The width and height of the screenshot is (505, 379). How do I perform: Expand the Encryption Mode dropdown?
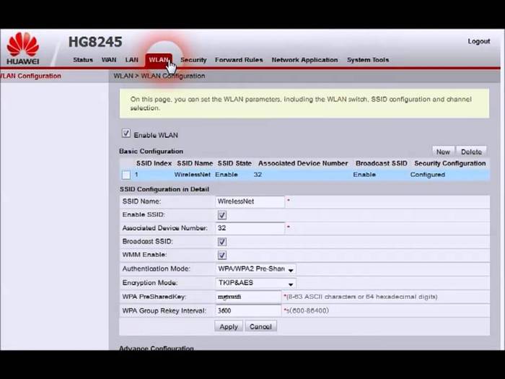256,283
